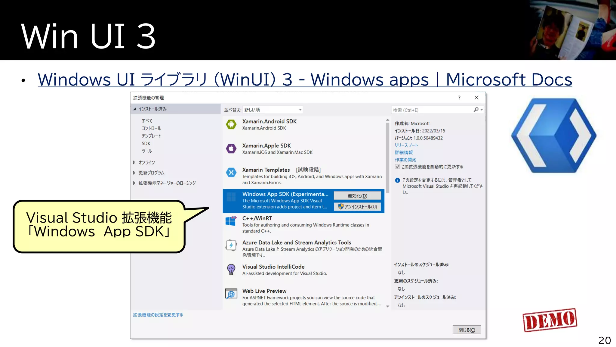The width and height of the screenshot is (616, 347).
Task: Select ツール category
Action: 147,151
